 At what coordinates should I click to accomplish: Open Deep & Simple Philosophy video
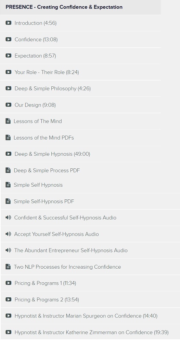pyautogui.click(x=80, y=88)
